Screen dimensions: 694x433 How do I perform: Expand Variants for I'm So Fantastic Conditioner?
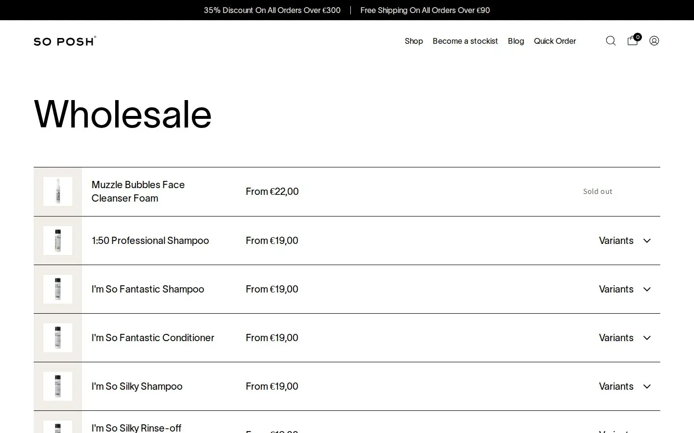pyautogui.click(x=625, y=338)
